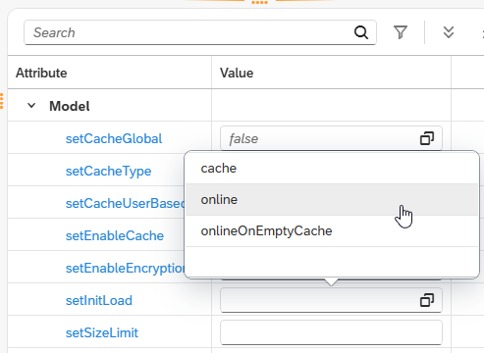Click the setCacheGlobal false value field
The width and height of the screenshot is (484, 353).
coord(331,138)
